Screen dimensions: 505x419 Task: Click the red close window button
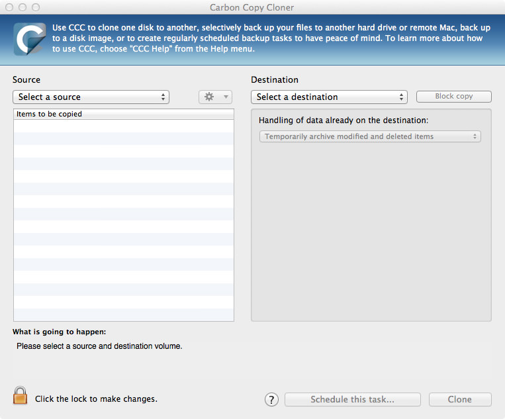coord(9,7)
